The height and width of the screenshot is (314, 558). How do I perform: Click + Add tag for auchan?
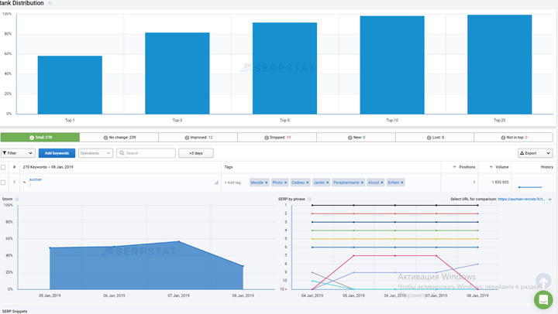pos(232,183)
